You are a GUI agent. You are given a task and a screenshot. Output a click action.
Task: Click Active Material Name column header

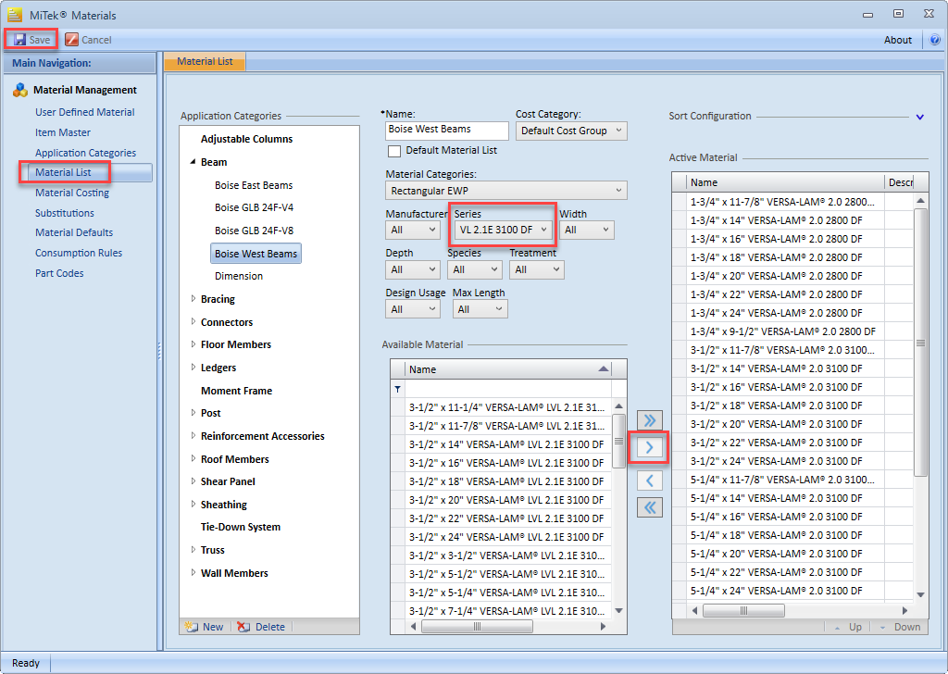click(x=785, y=182)
